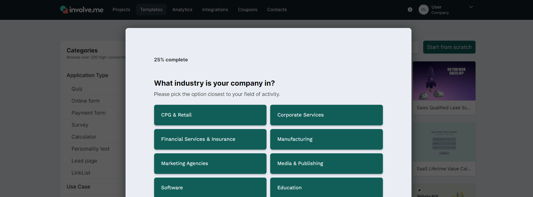
Task: Select the Calculator category
Action: (84, 137)
